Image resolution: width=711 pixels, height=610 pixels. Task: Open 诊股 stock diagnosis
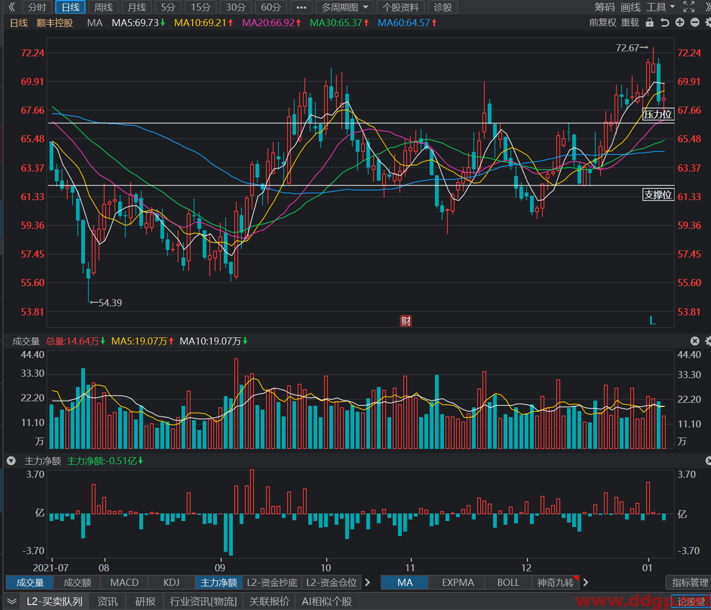(x=443, y=8)
